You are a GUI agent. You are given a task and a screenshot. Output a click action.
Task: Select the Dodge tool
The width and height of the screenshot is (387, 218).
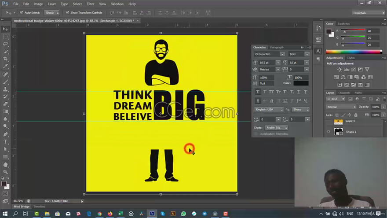(x=5, y=126)
